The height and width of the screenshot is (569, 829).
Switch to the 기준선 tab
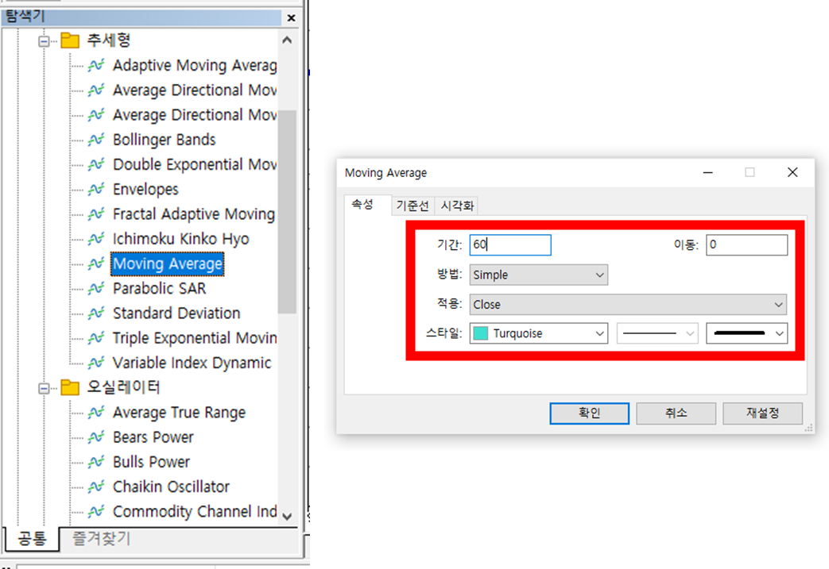[x=413, y=206]
